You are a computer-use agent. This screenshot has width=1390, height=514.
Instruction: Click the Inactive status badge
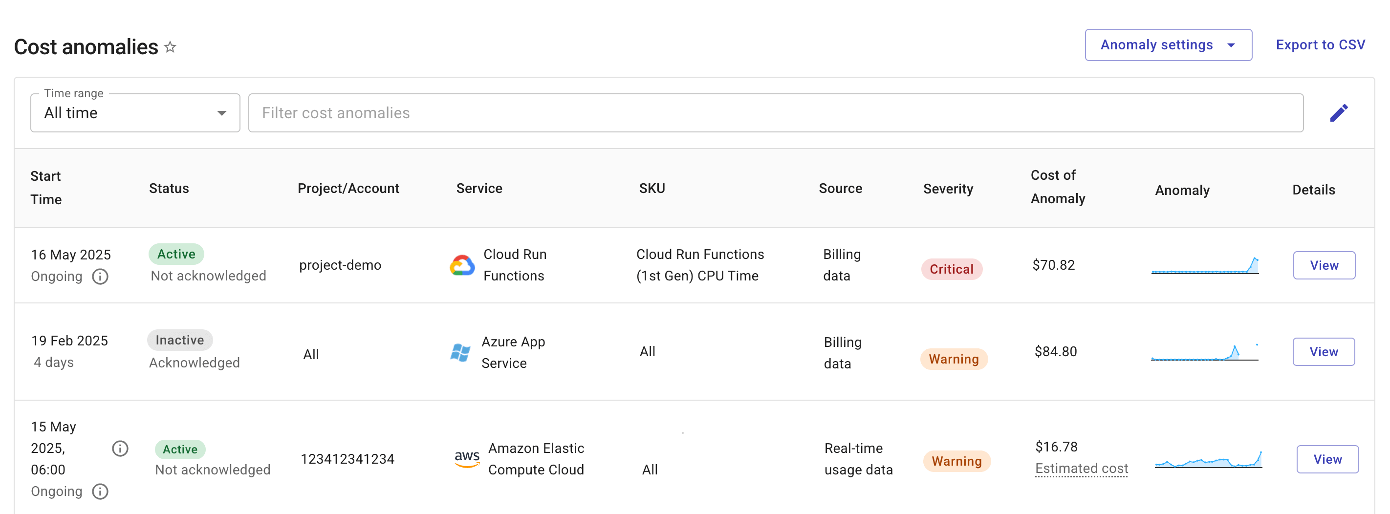pyautogui.click(x=180, y=340)
